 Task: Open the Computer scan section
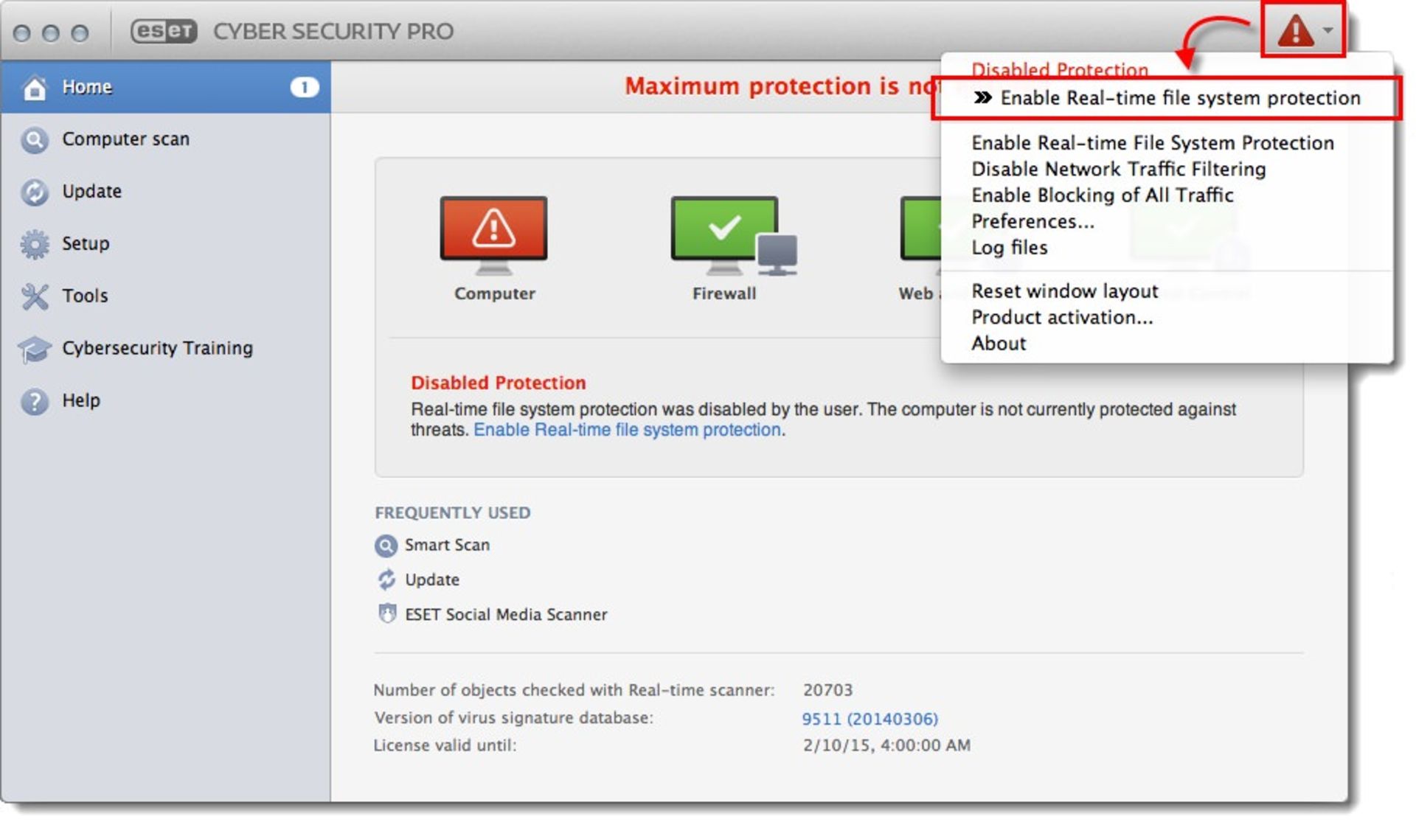165,139
